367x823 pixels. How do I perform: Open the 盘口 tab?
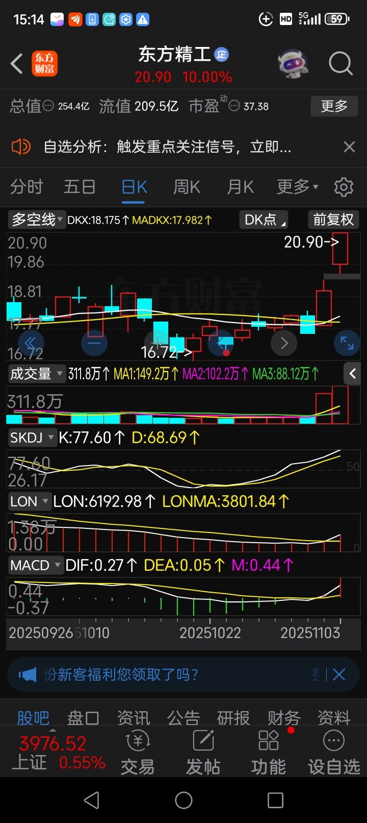click(83, 718)
